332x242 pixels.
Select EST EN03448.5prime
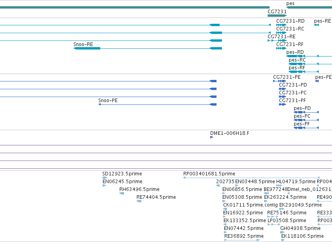click(255, 182)
